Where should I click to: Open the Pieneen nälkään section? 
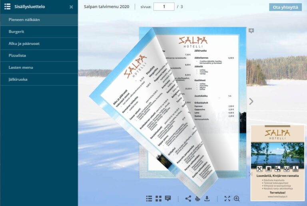pyautogui.click(x=39, y=20)
